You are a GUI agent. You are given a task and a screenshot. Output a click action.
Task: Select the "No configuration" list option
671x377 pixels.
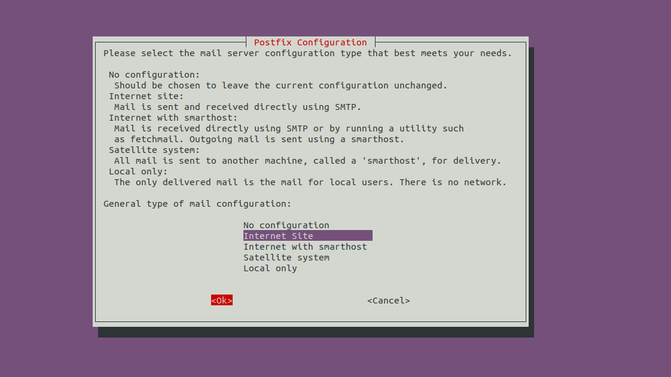click(x=286, y=225)
